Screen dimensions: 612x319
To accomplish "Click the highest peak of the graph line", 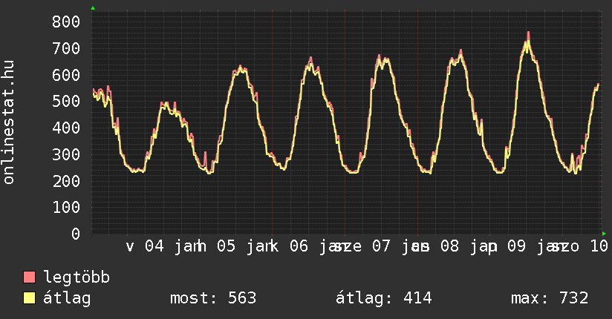I will coord(528,34).
